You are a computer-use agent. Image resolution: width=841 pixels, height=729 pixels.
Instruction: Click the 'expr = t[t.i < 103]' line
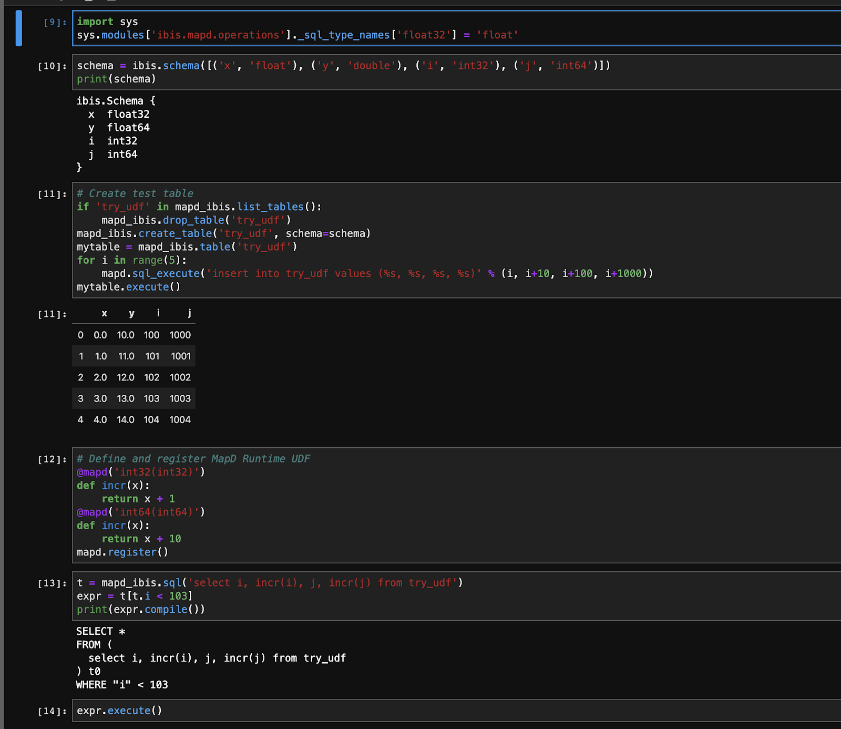coord(135,596)
